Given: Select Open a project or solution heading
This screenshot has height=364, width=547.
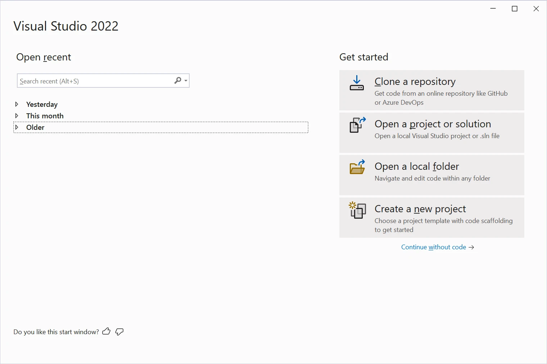Looking at the screenshot, I should pyautogui.click(x=433, y=124).
